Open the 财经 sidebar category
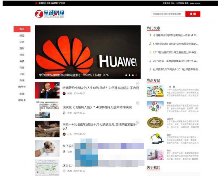The image size is (219, 176). [x=22, y=36]
